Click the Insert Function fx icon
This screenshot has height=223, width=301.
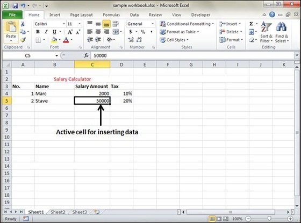coord(86,55)
